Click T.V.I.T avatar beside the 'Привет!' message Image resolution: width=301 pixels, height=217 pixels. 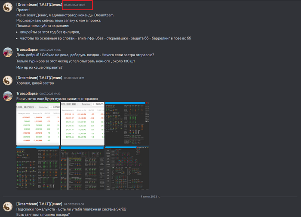[x=7, y=7]
